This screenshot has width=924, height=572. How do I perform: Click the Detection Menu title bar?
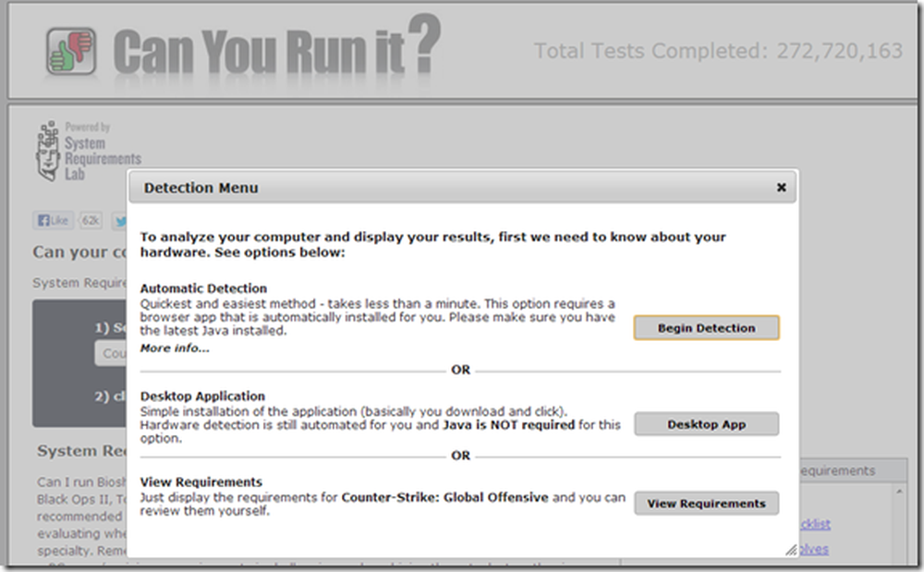(463, 188)
